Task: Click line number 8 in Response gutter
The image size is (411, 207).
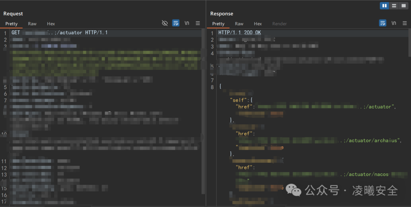Action: coord(212,87)
